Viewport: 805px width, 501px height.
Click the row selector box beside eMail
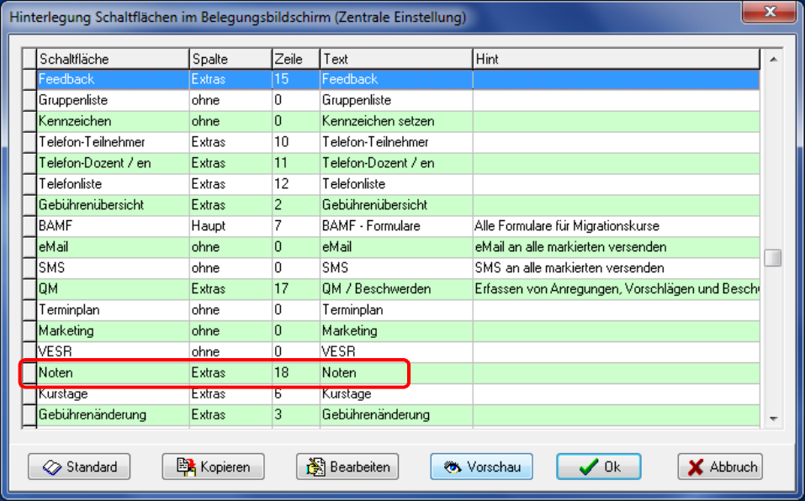point(29,247)
